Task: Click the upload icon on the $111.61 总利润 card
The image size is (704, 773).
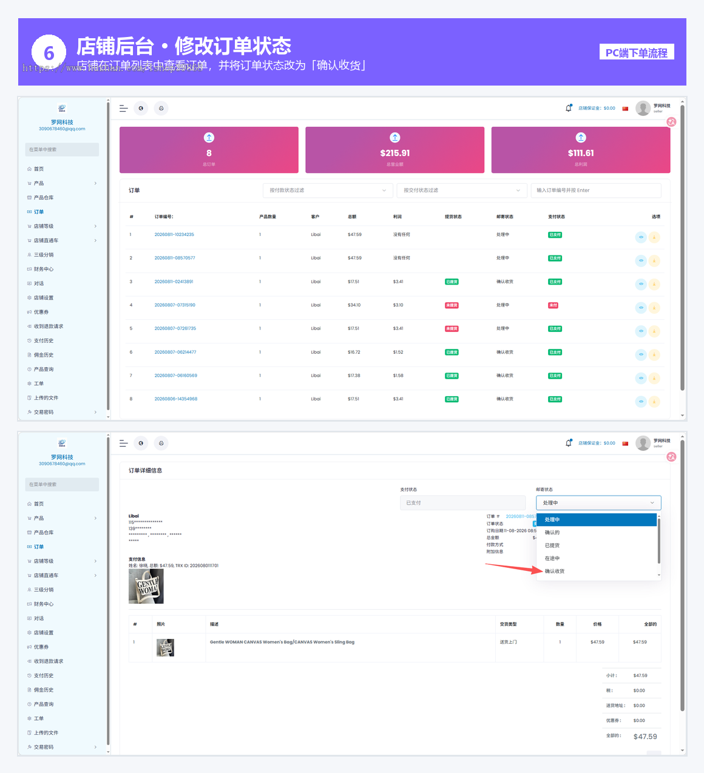Action: [x=581, y=138]
